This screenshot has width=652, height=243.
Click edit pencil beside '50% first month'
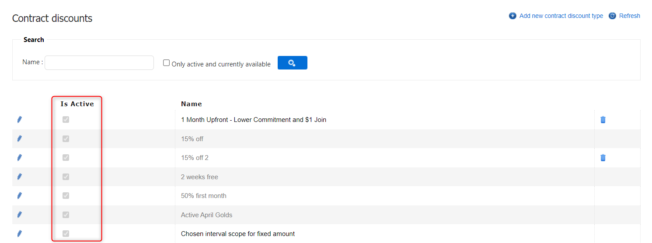click(x=20, y=196)
